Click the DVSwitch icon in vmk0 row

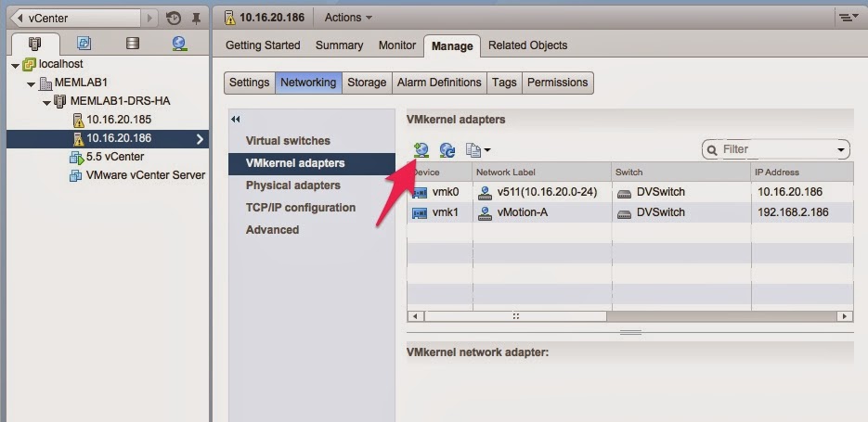[625, 193]
